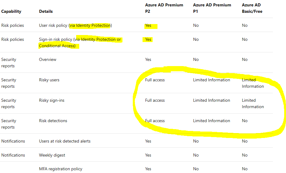Screen dimensions: 286x173
Task: Click the Sign-in risk policy details text
Action: 80,43
